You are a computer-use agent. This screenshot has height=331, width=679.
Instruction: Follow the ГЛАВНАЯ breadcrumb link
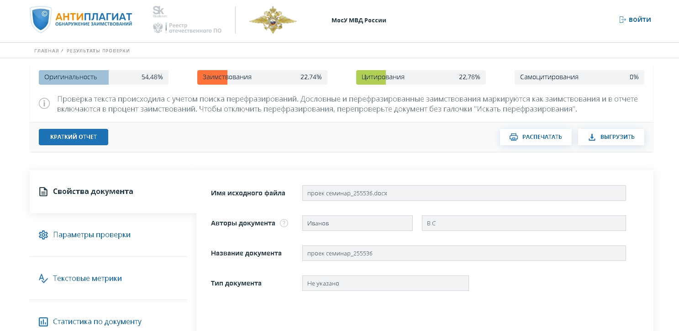[x=46, y=51]
